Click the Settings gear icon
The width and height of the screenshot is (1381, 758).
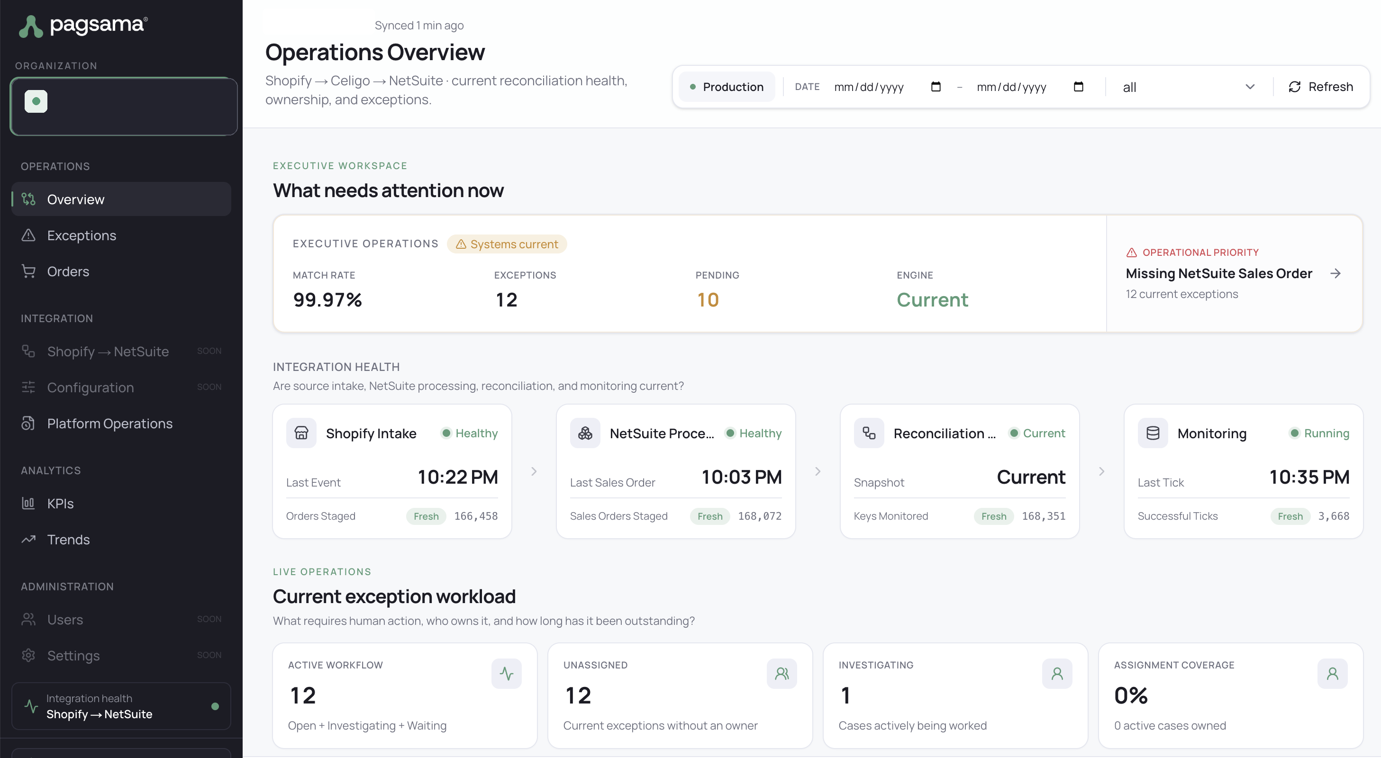[x=28, y=655]
